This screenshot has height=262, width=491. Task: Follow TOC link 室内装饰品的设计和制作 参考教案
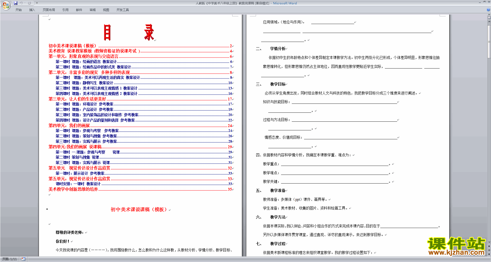coord(144,115)
